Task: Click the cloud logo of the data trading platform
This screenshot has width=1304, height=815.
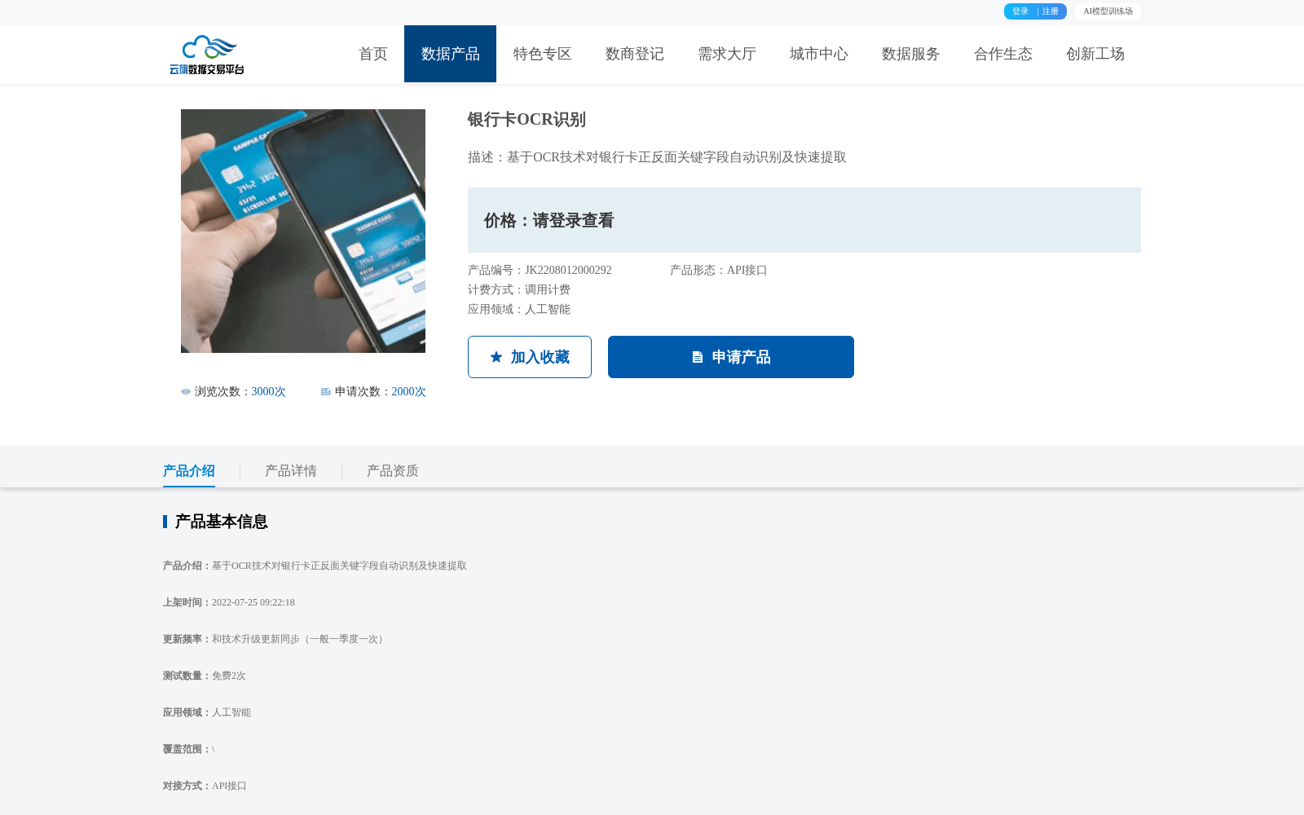Action: coord(207,55)
